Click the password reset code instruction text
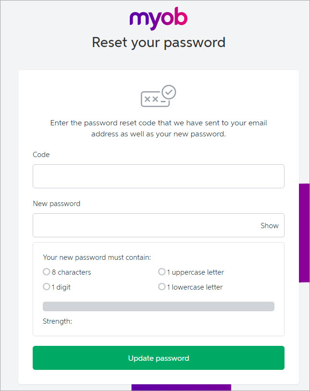The height and width of the screenshot is (391, 310). [x=158, y=128]
